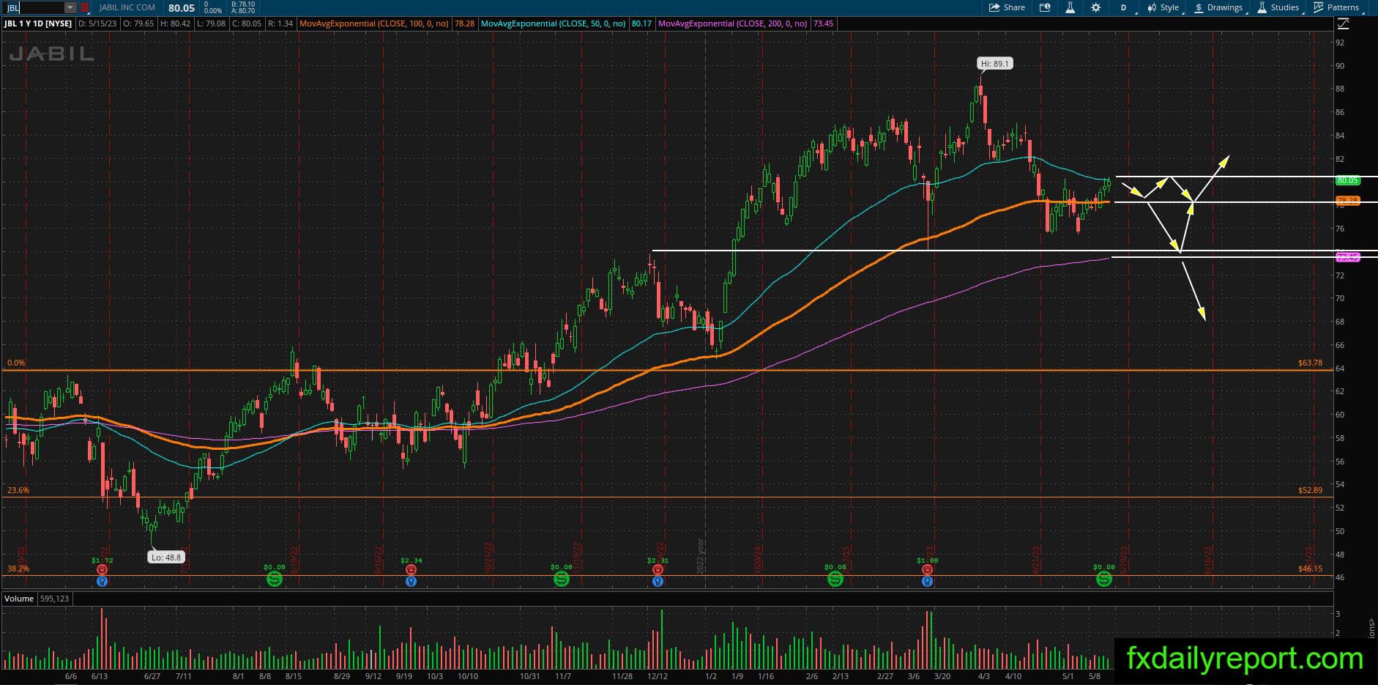Viewport: 1378px width, 685px height.
Task: Open the Studies dropdown menu
Action: click(x=1280, y=7)
